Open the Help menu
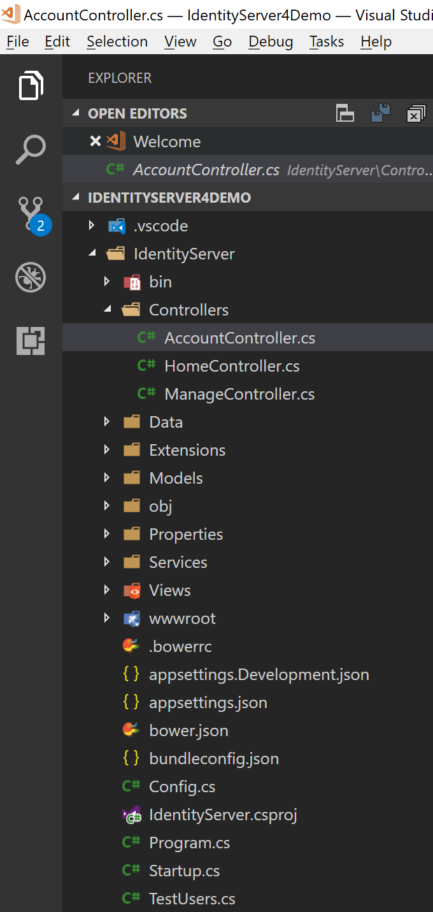Image resolution: width=433 pixels, height=912 pixels. coord(376,41)
